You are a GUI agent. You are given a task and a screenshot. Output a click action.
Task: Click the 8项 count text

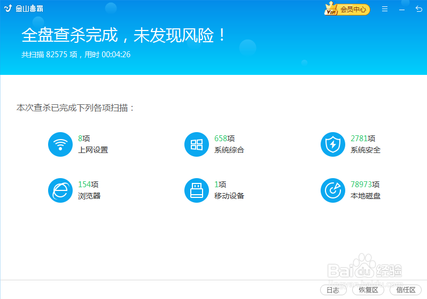(84, 139)
